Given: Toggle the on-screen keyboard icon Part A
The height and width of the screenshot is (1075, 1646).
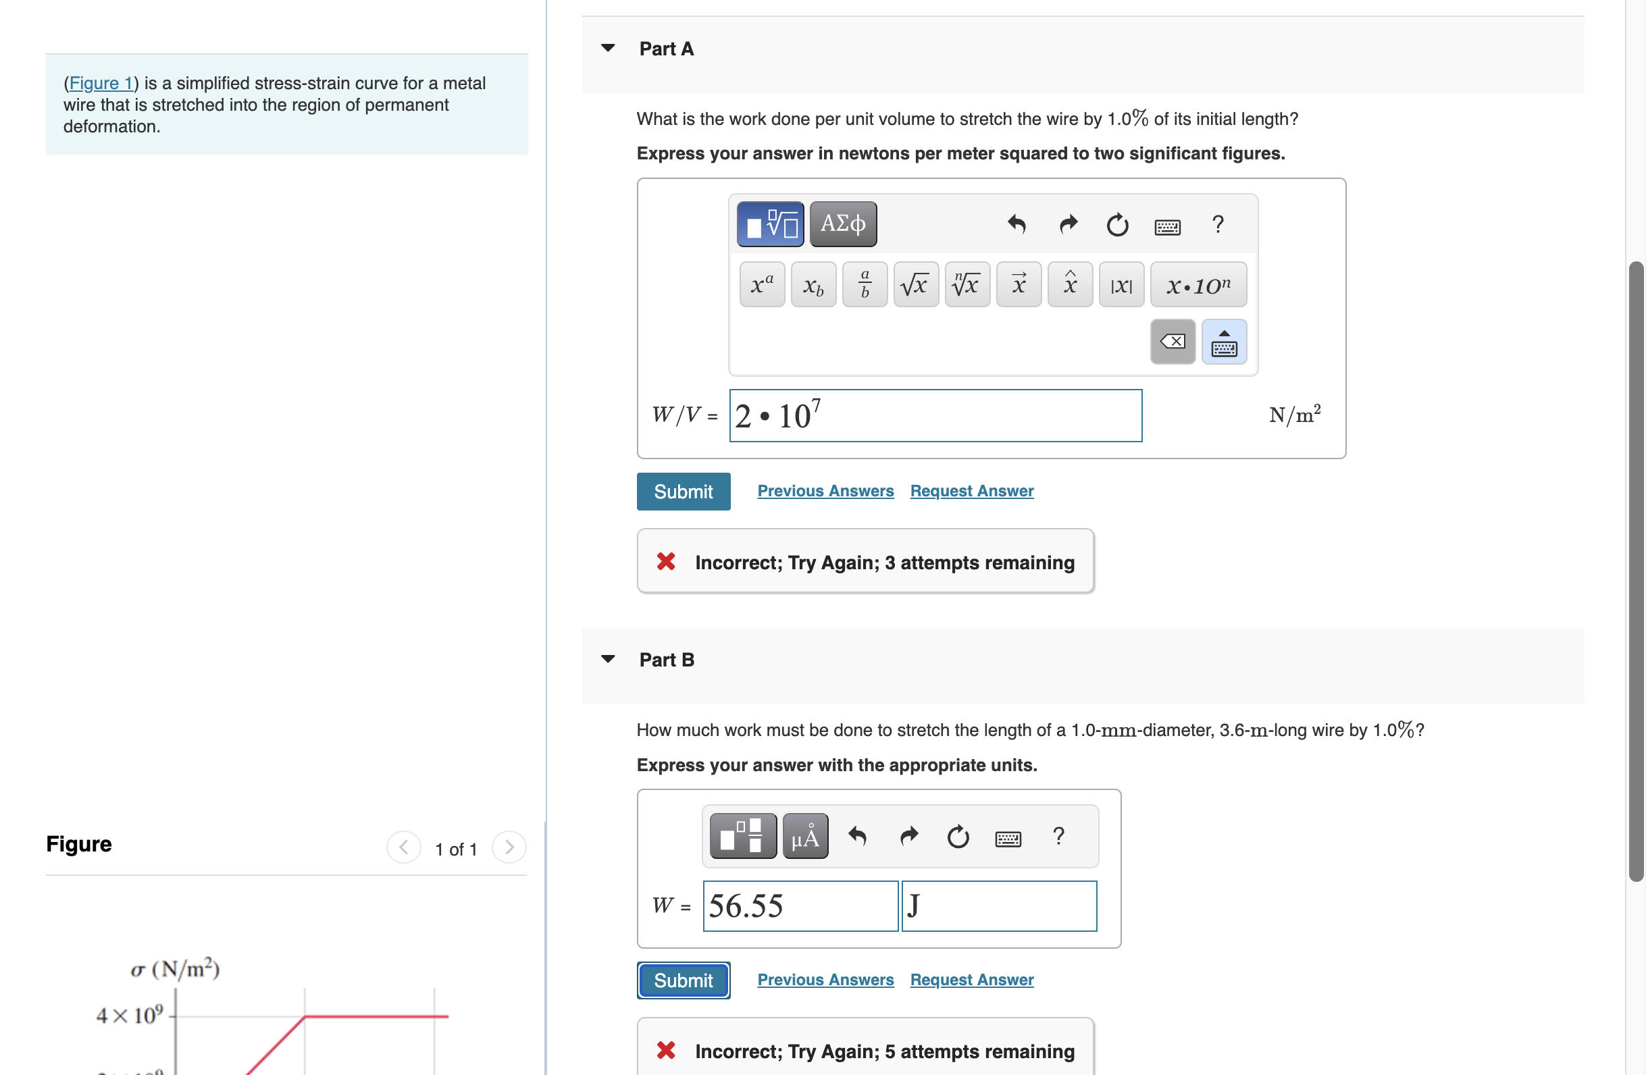Looking at the screenshot, I should (x=1226, y=343).
